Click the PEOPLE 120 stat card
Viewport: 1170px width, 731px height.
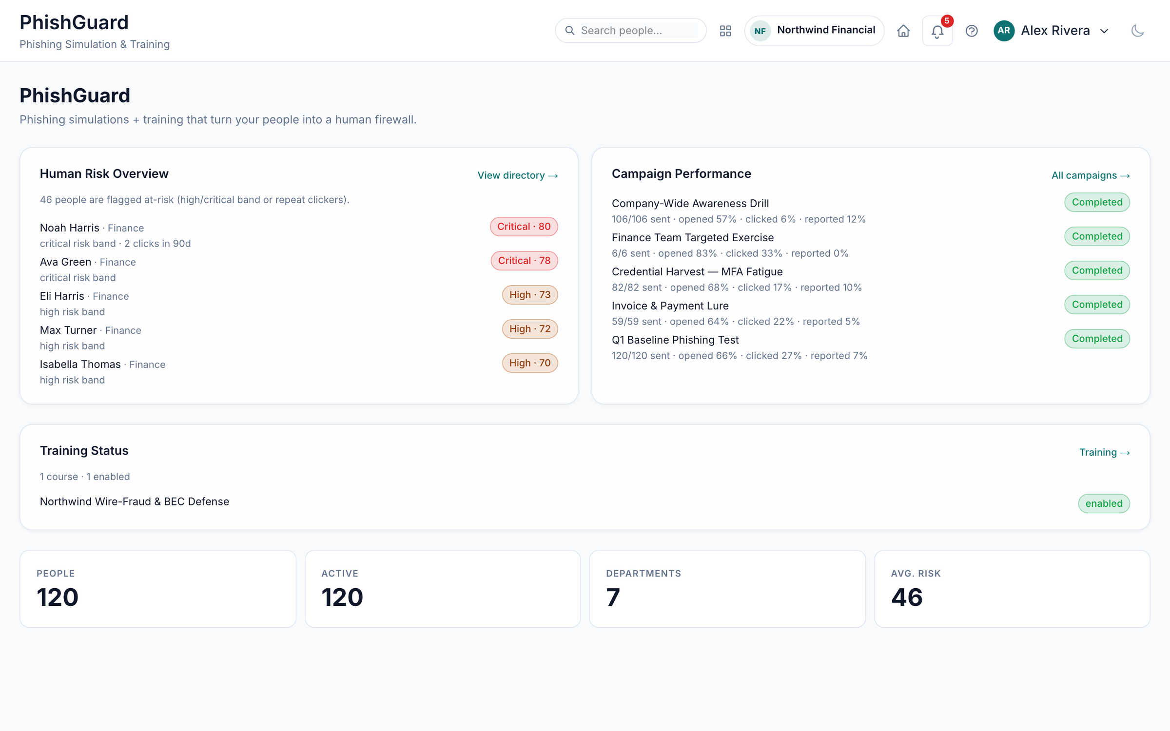[x=158, y=589]
